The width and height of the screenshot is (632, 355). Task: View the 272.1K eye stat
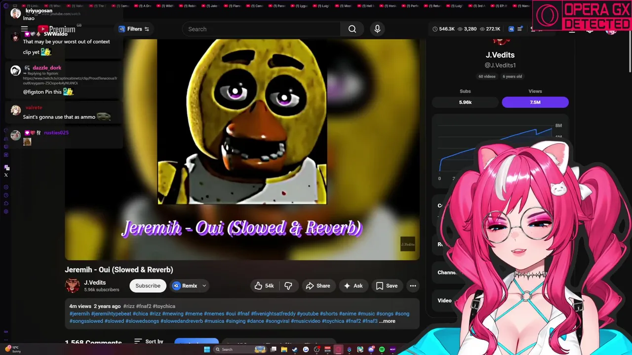pyautogui.click(x=490, y=29)
